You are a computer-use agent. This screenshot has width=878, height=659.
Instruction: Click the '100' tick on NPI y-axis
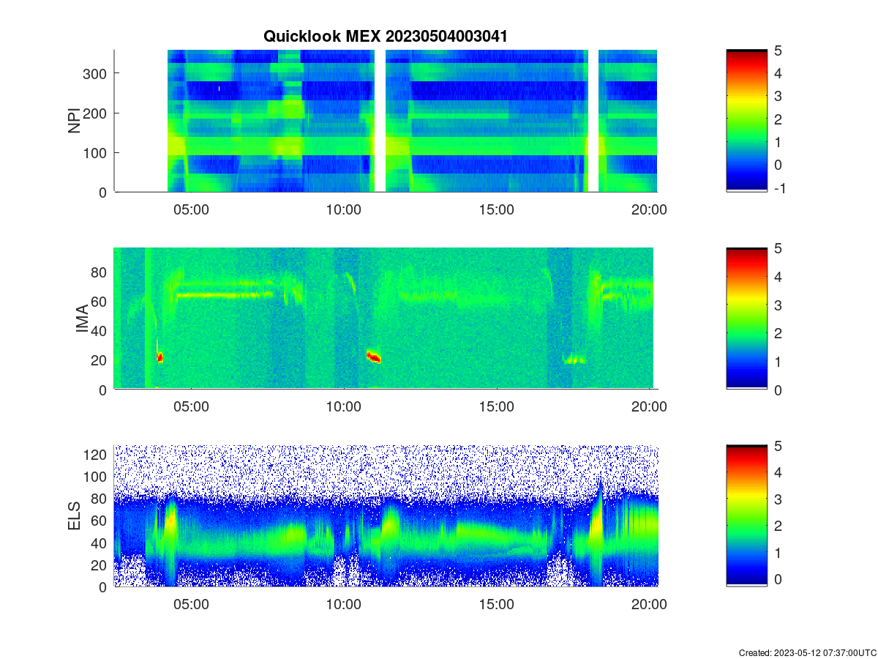tap(96, 152)
